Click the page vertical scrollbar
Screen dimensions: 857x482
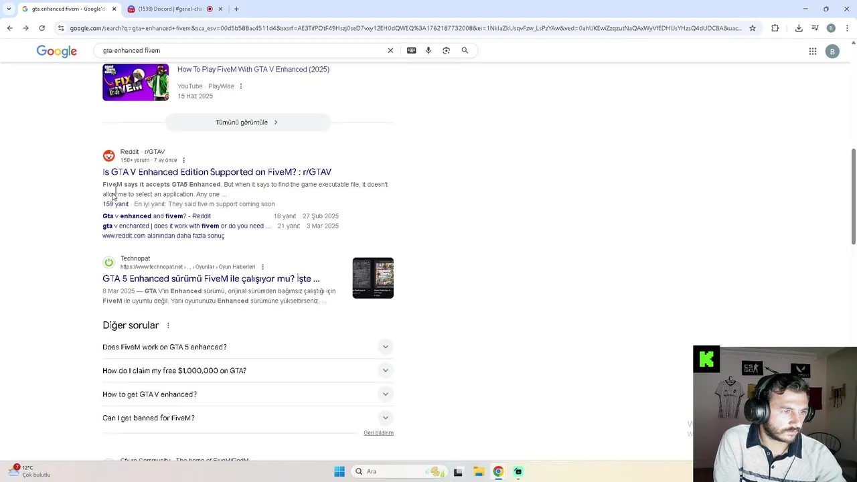853,197
